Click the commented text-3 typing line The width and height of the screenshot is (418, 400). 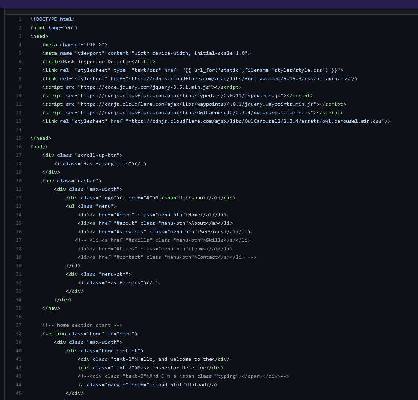tap(184, 377)
